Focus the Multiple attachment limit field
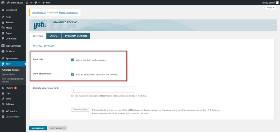The width and height of the screenshot is (280, 132). coord(103,89)
